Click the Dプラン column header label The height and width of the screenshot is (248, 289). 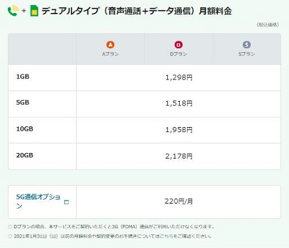coord(178,54)
